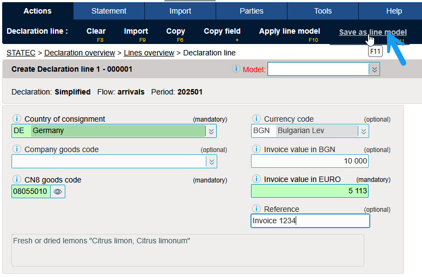
Task: Click info icon beside CN8 goods code
Action: coord(16,180)
